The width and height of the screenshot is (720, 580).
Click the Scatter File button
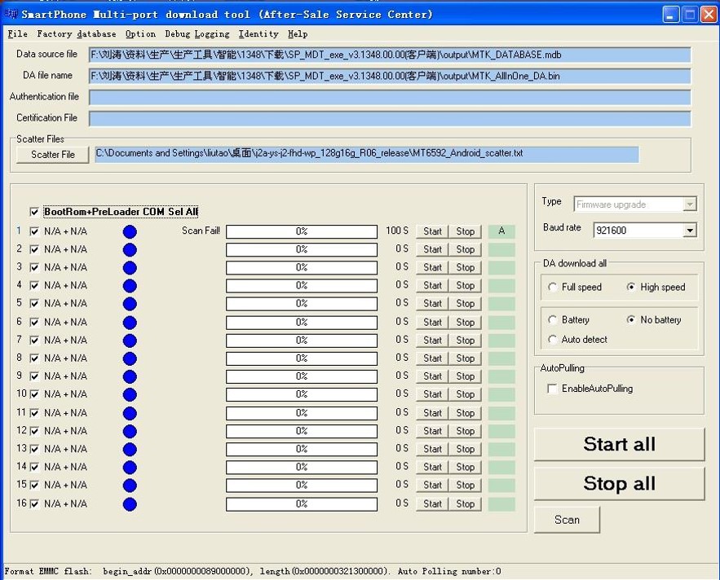[x=53, y=155]
